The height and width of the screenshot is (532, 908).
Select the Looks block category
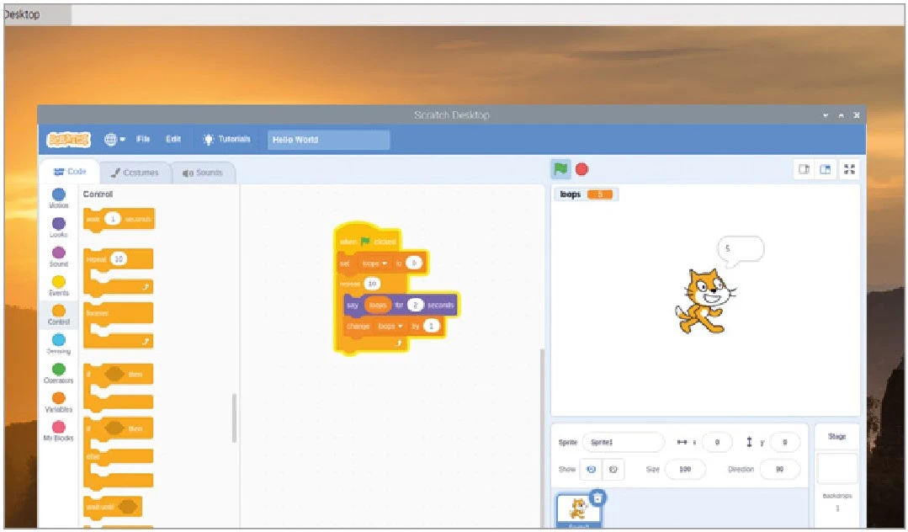click(59, 227)
